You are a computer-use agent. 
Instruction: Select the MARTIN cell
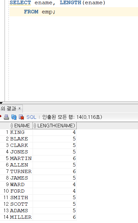[x=21, y=158]
